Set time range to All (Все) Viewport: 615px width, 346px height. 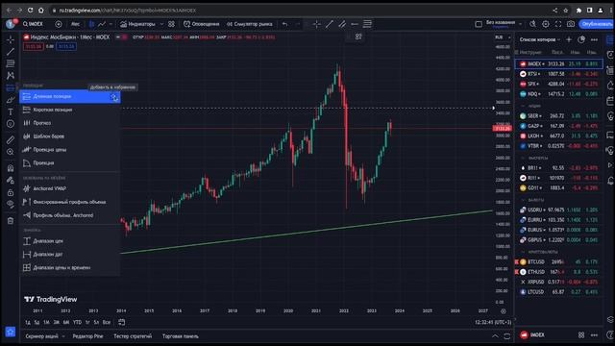107,323
